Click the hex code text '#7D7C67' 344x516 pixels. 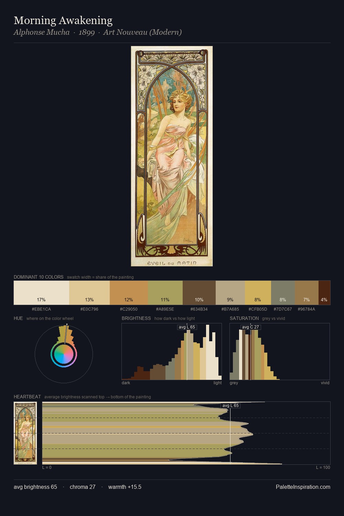[283, 309]
